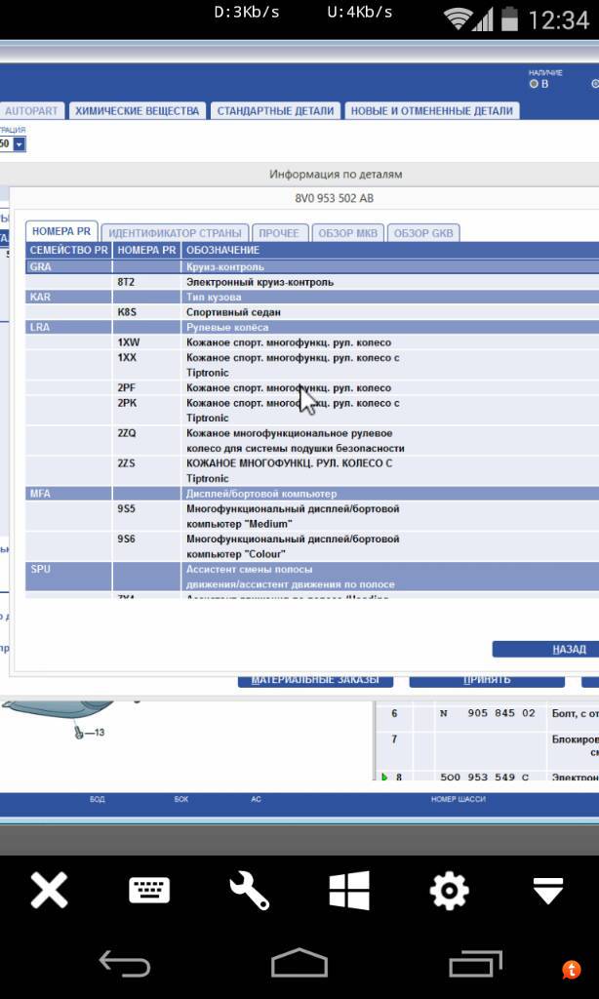Select the 1XW PR number cell
This screenshot has height=999, width=599.
point(146,342)
